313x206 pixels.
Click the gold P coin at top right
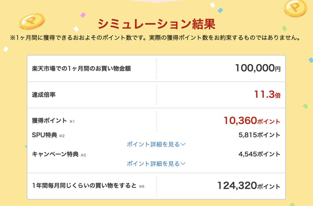295,8
